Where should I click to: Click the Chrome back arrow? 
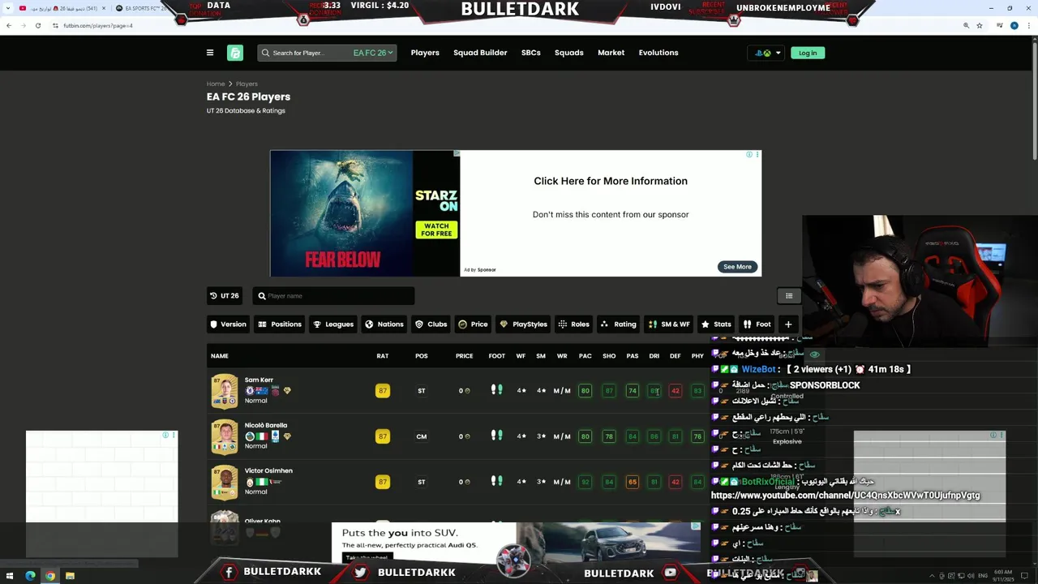[x=9, y=25]
